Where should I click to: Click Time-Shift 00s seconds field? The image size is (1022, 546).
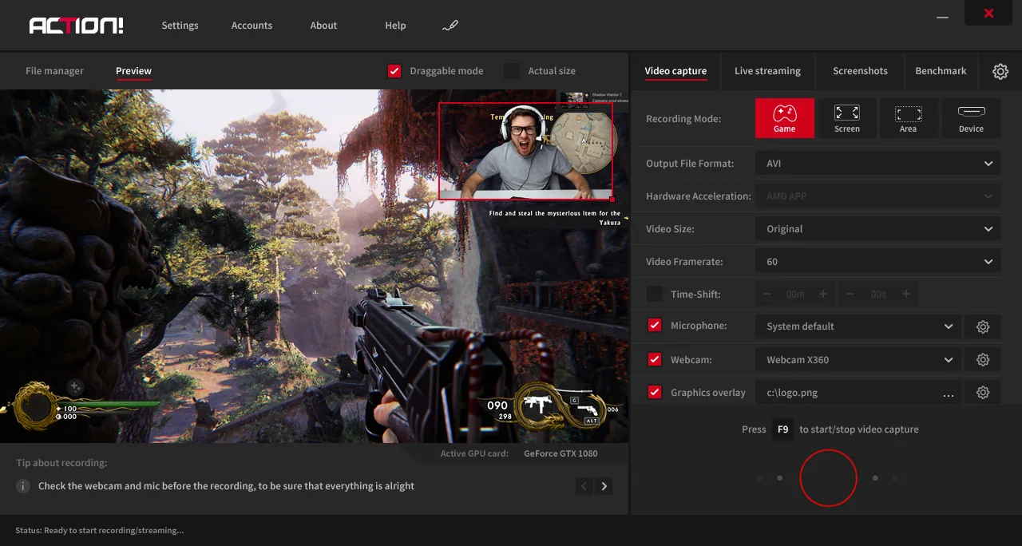coord(878,295)
